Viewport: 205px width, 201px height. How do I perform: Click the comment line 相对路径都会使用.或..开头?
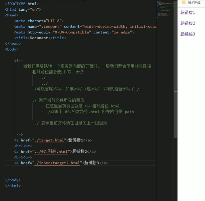click(58, 72)
